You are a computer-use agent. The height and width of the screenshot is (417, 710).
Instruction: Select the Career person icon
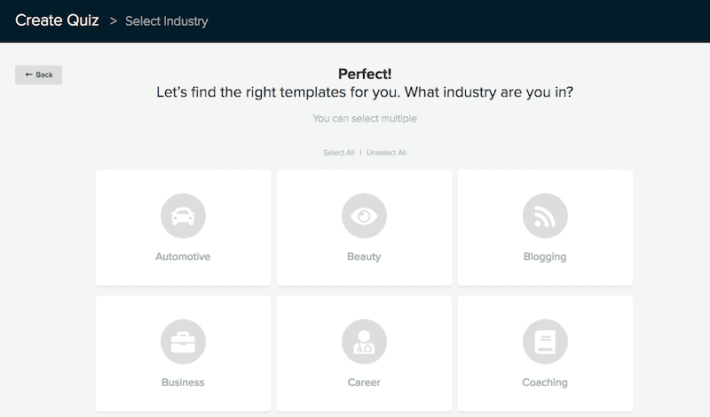[364, 342]
